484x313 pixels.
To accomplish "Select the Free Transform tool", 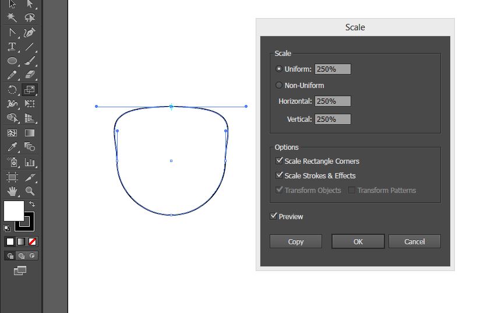I will coord(30,104).
